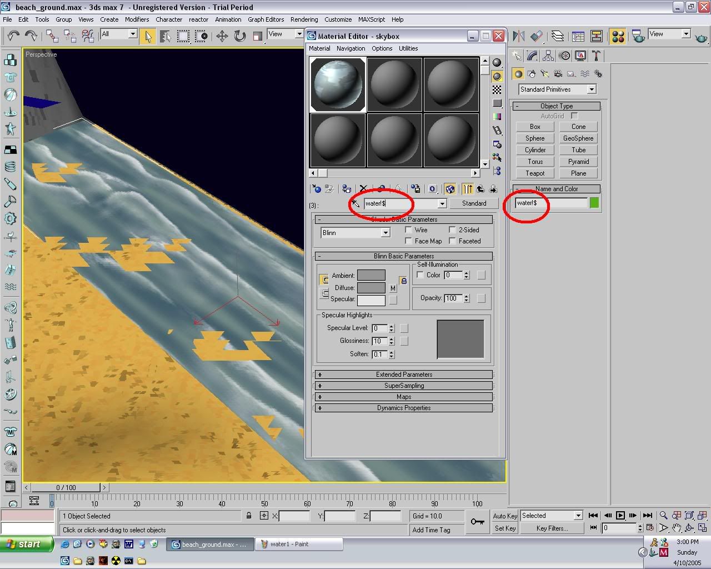The image size is (711, 569).
Task: Show the Cameras creation category
Action: [x=558, y=73]
